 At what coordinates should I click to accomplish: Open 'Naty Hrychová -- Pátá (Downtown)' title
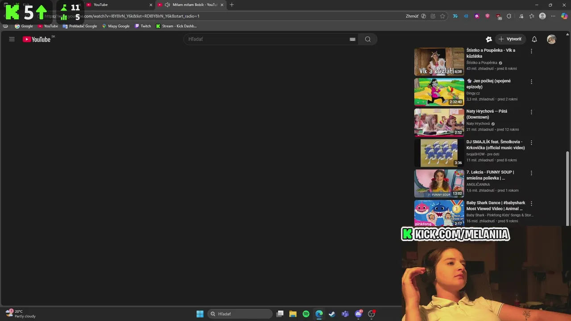coord(487,114)
